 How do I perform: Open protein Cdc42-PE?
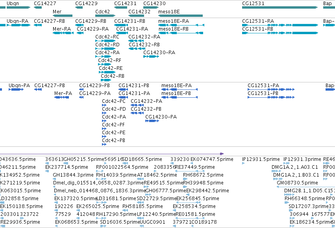pyautogui.click(x=114, y=133)
